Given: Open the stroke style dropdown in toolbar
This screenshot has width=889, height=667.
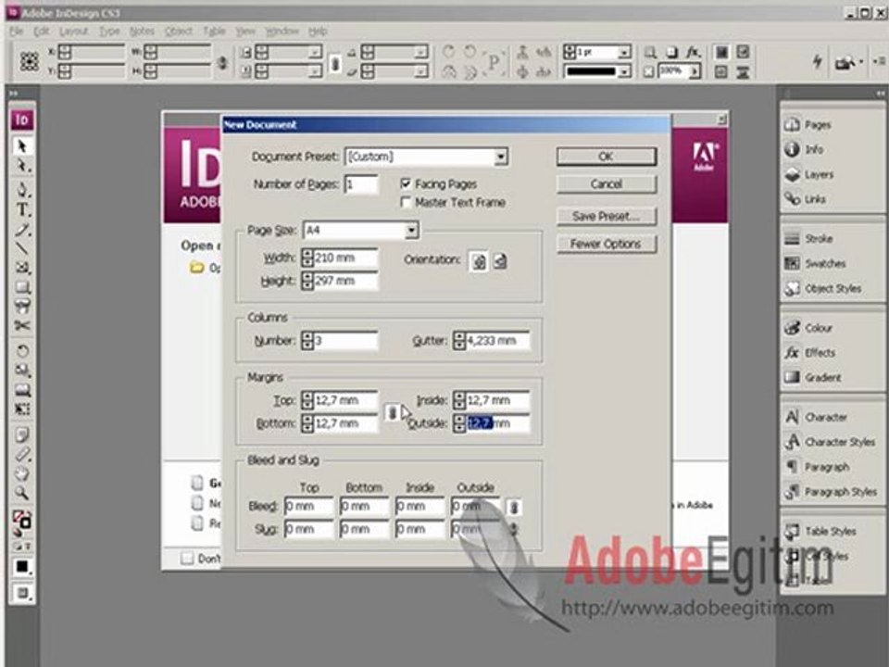Looking at the screenshot, I should [623, 71].
